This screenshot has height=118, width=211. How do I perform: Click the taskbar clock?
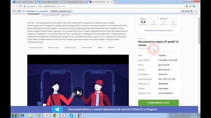(194, 115)
